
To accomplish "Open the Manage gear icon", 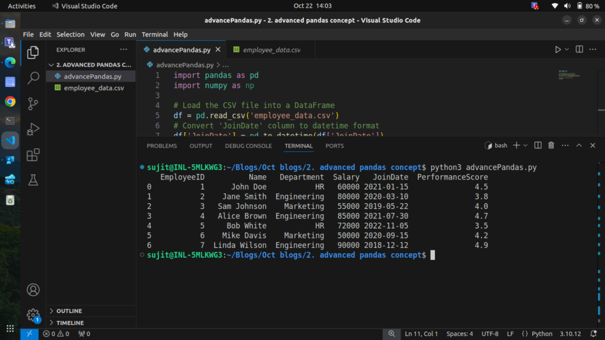I will (34, 315).
